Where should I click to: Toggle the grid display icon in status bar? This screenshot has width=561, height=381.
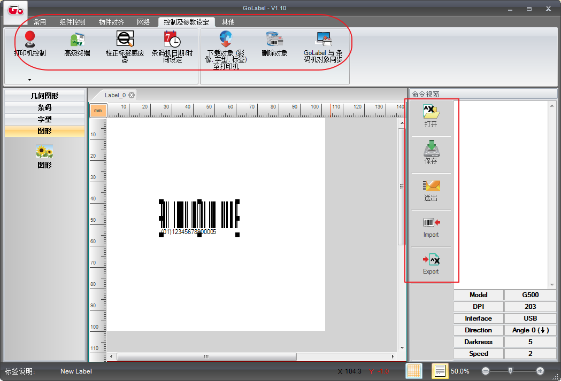tap(414, 371)
